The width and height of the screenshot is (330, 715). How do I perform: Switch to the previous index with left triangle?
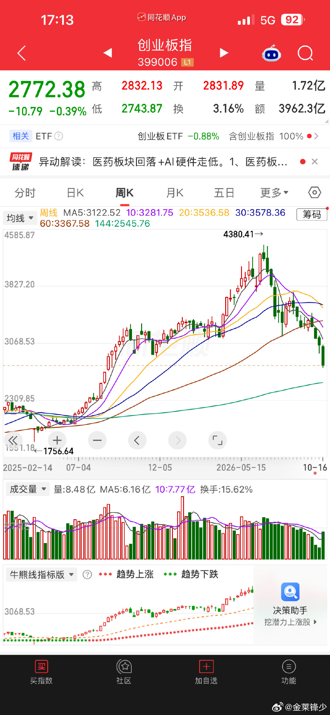tap(108, 53)
